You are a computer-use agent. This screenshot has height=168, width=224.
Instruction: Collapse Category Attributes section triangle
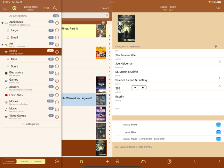coord(216,47)
